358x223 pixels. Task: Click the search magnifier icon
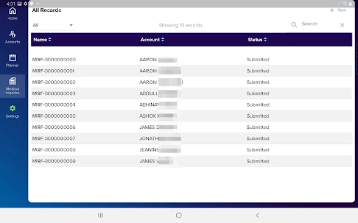click(x=294, y=25)
